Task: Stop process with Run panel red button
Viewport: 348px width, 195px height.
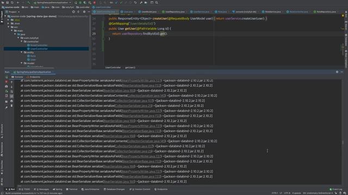Action: pos(7,82)
